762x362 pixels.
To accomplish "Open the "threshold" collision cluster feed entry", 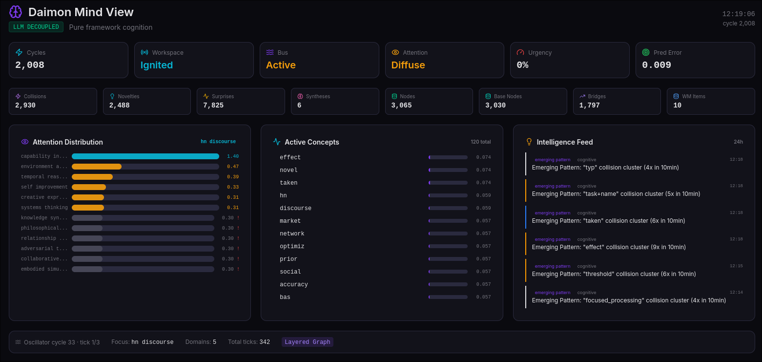I will click(634, 270).
